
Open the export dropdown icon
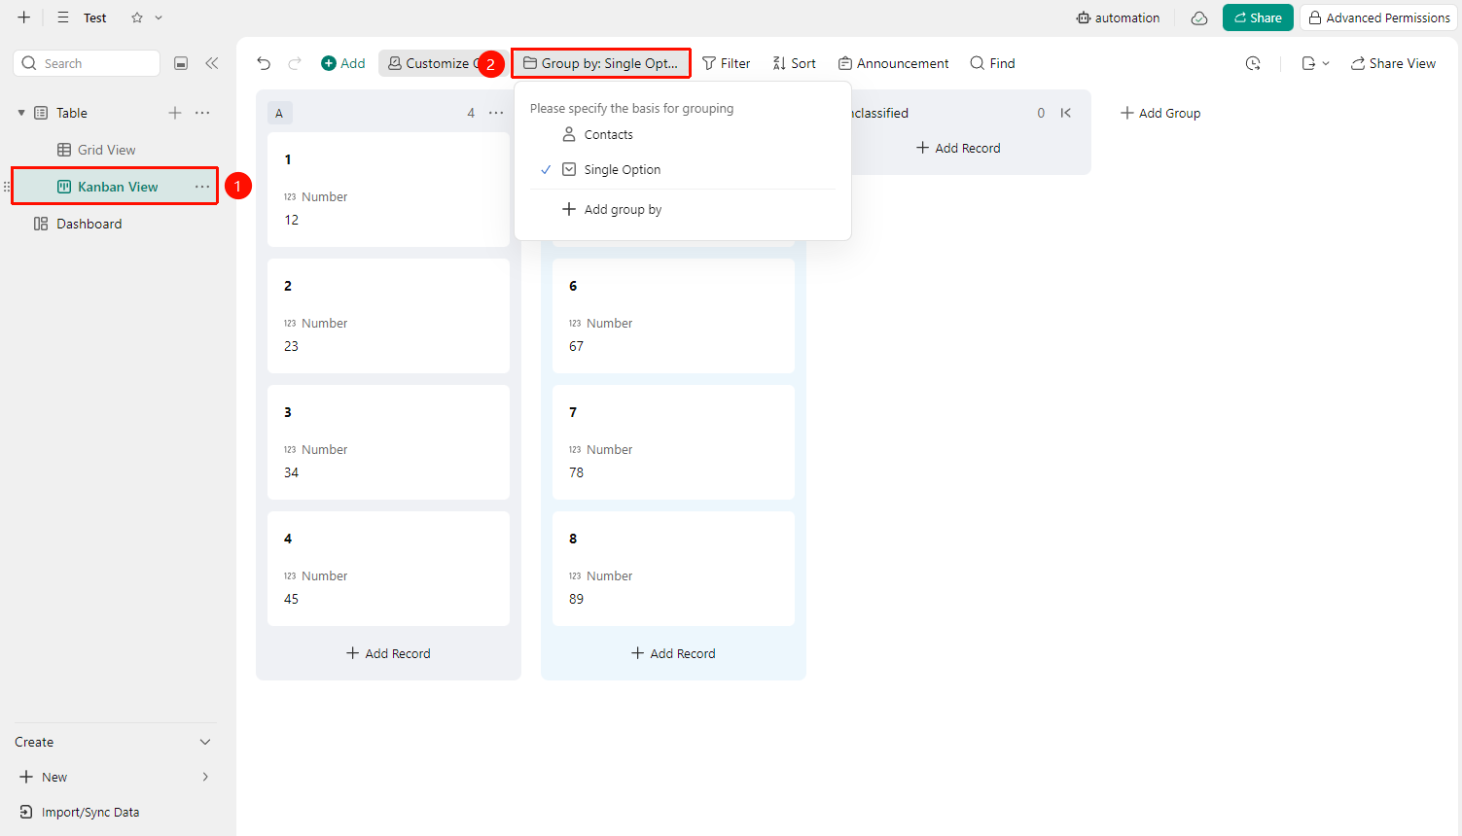tap(1315, 63)
